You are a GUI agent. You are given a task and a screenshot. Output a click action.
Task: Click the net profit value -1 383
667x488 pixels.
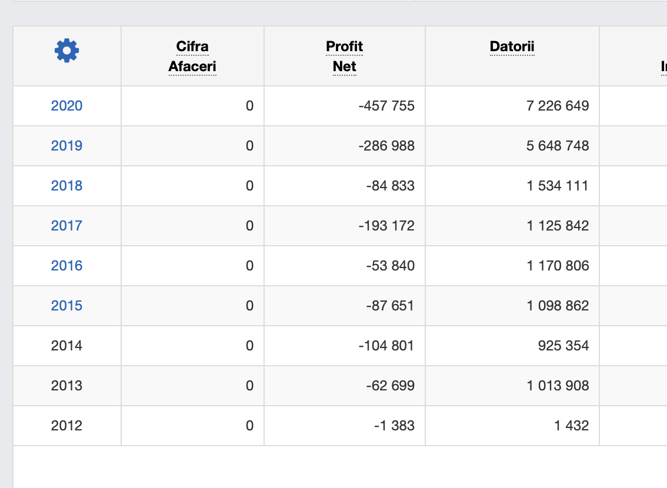click(x=394, y=426)
